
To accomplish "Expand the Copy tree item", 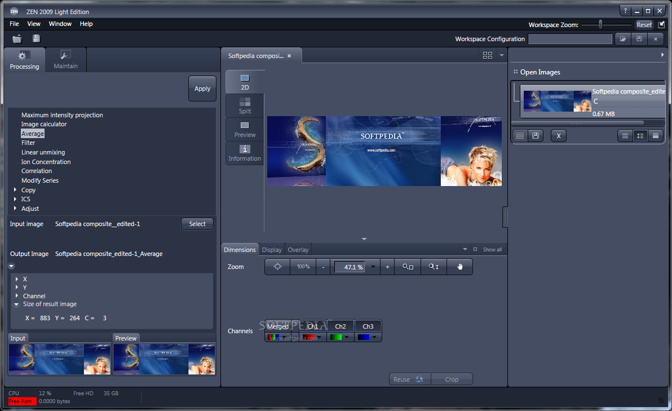I will (x=15, y=189).
